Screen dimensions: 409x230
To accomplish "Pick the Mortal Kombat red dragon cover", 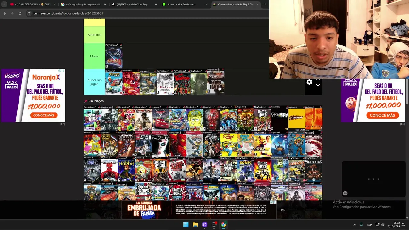I will (x=314, y=144).
